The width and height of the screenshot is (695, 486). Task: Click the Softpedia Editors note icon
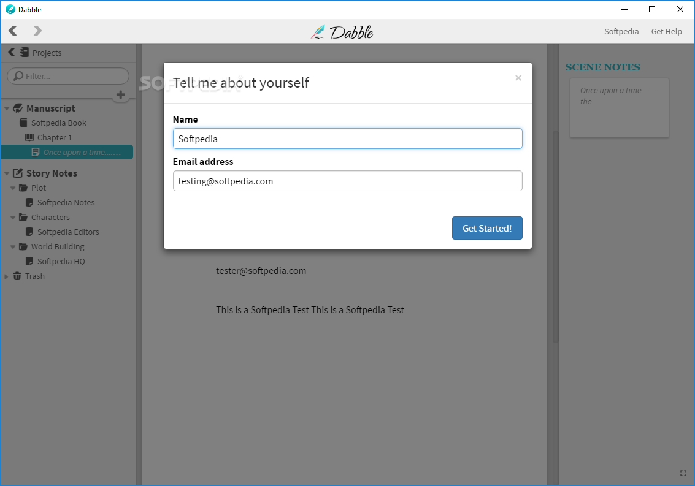click(29, 232)
